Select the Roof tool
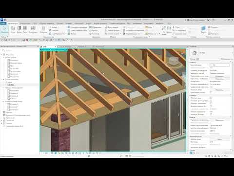 coord(53,27)
